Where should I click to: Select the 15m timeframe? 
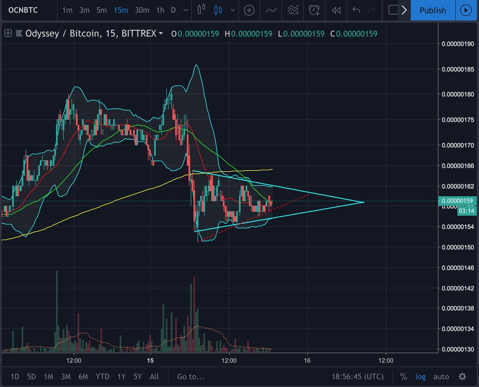pyautogui.click(x=121, y=10)
